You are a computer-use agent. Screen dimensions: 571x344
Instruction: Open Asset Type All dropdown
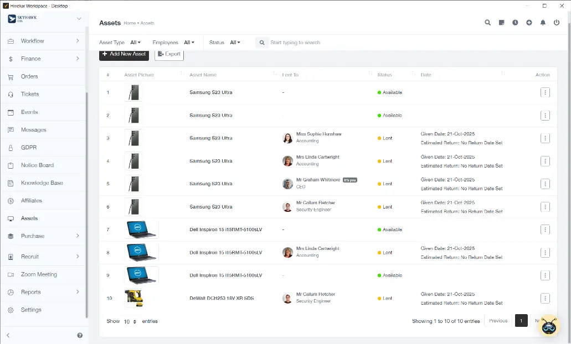pos(135,43)
